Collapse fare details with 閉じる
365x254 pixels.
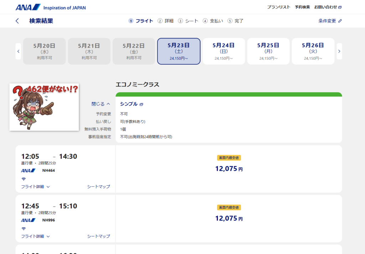pyautogui.click(x=101, y=104)
